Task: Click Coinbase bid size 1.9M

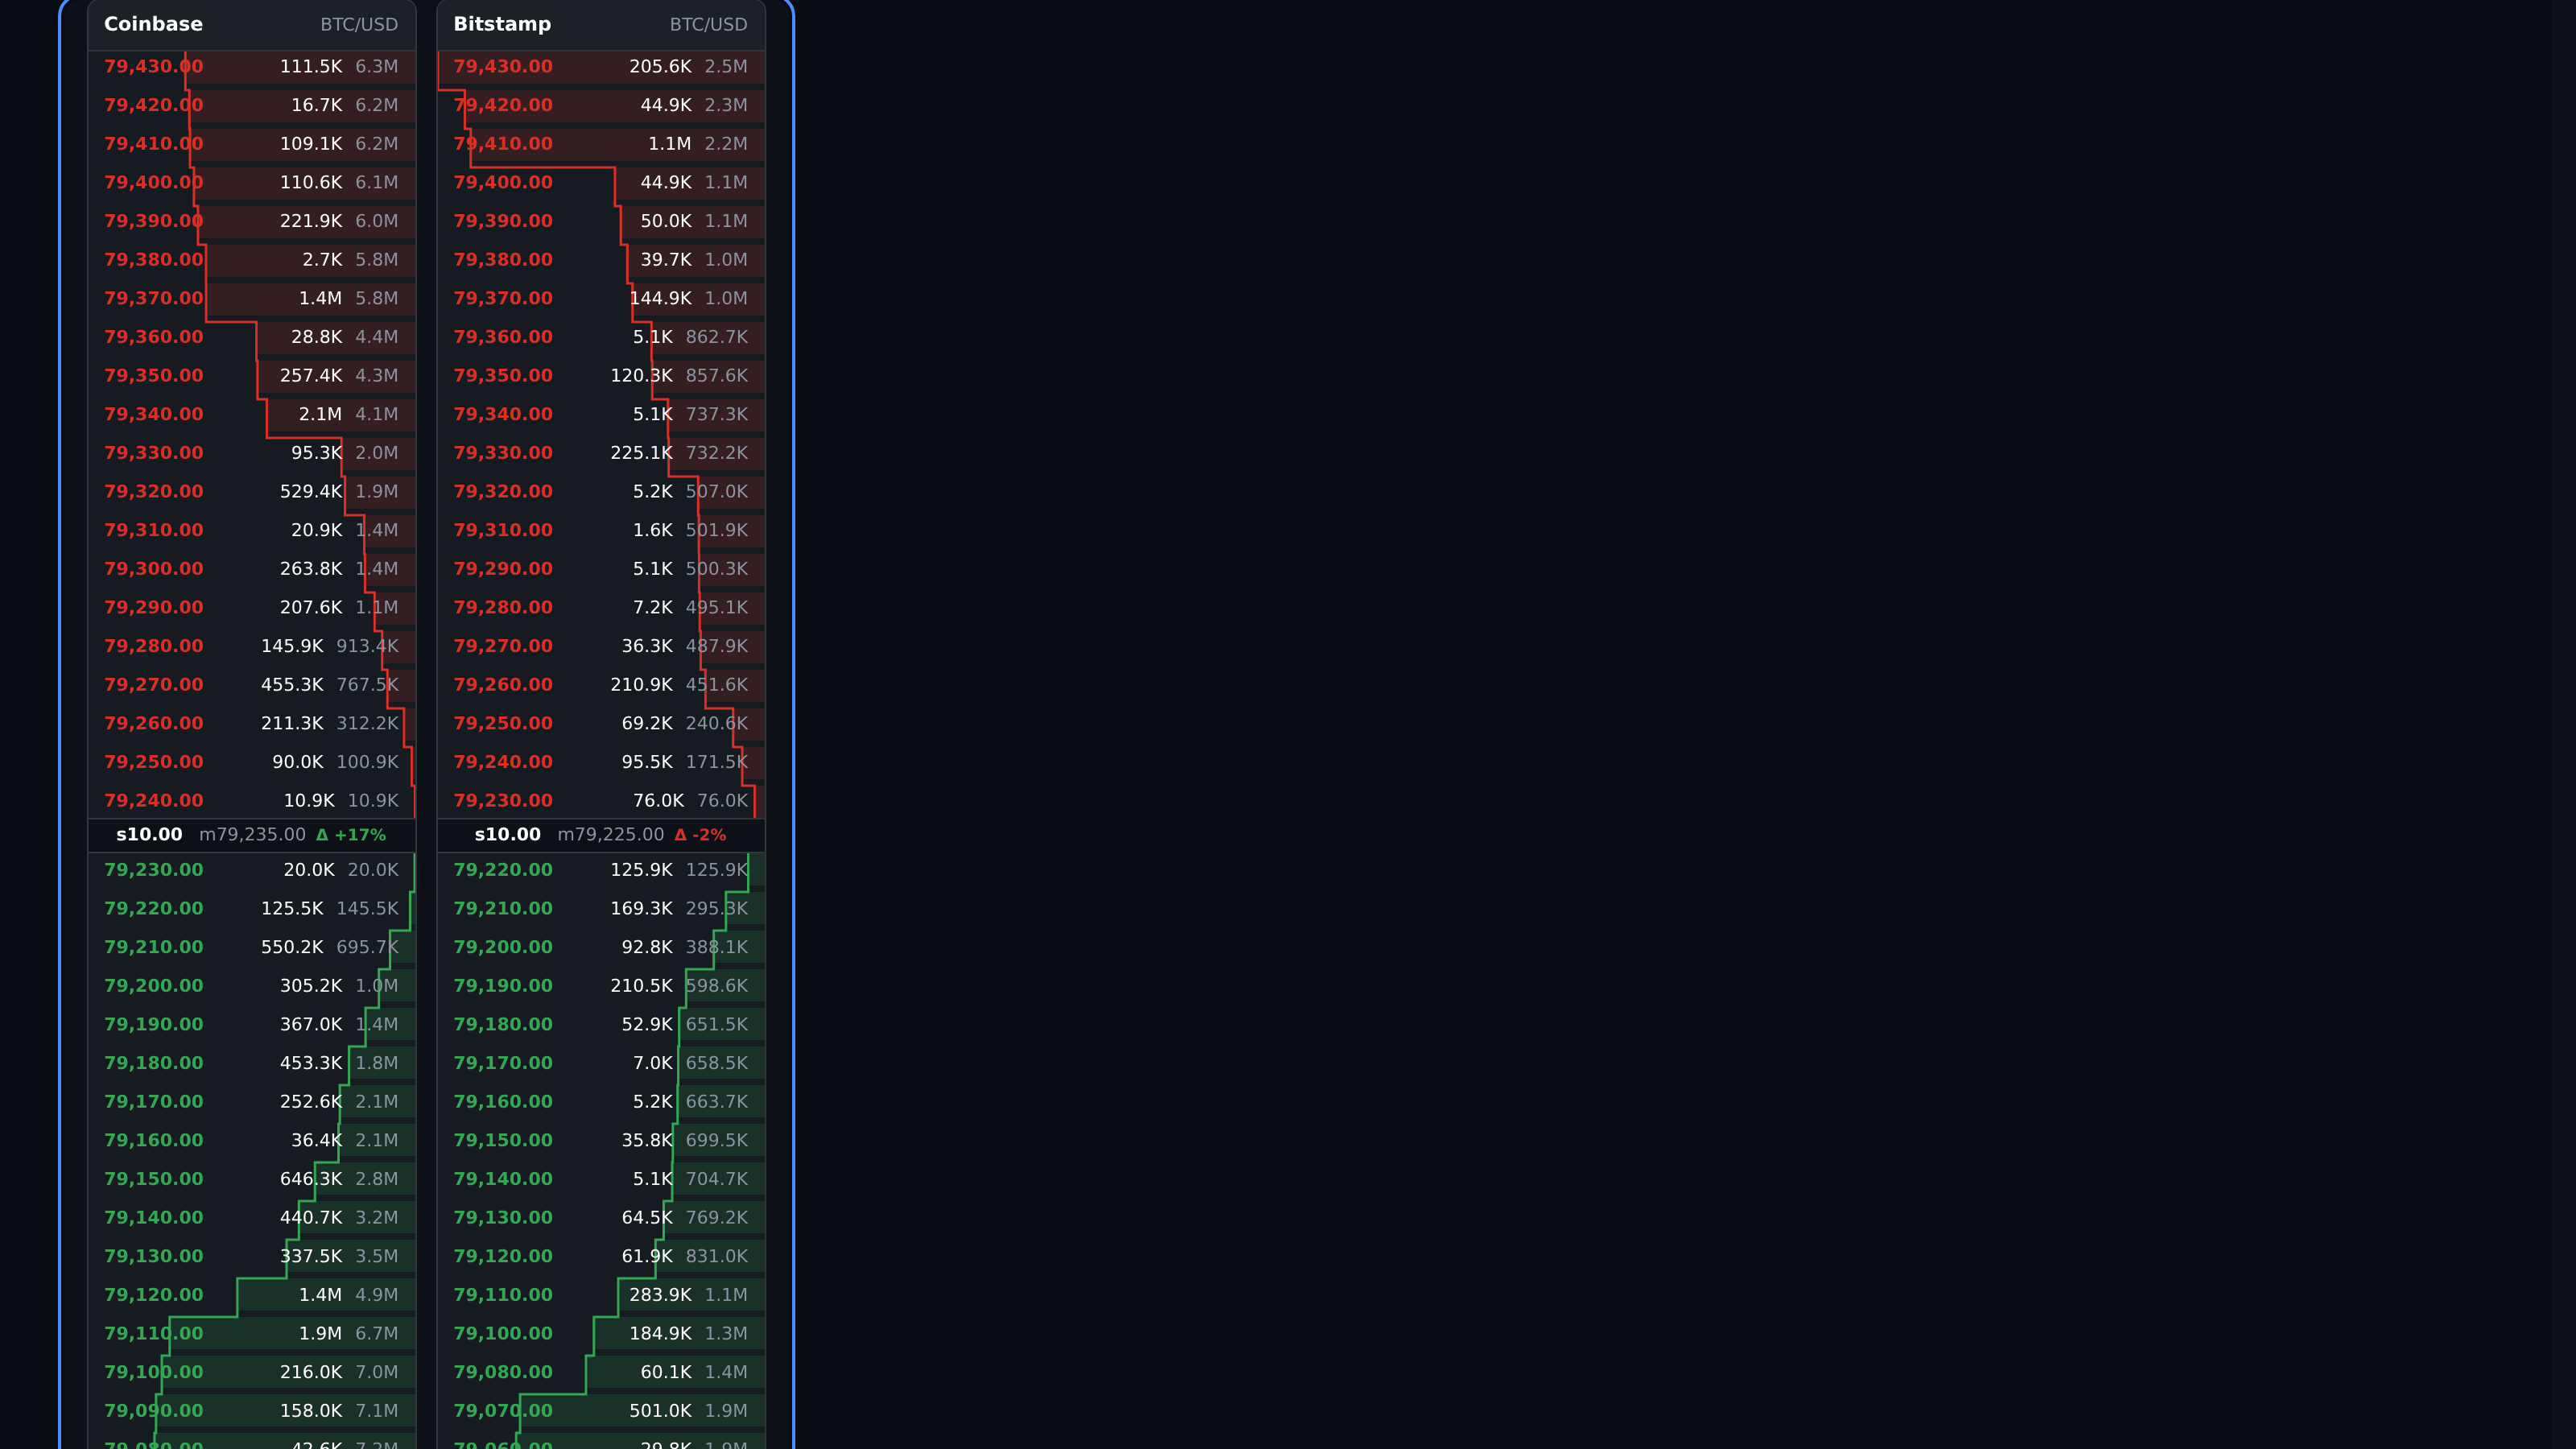Action: (320, 1333)
